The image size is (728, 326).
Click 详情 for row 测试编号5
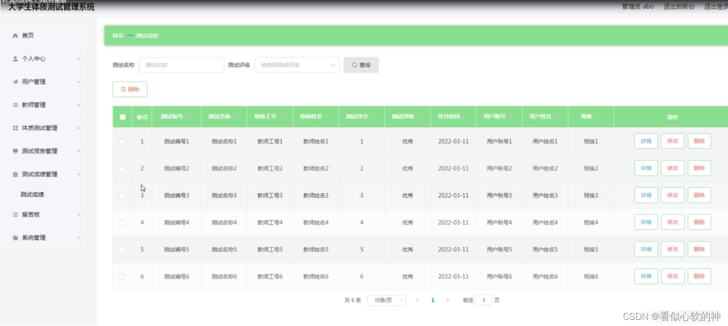(x=646, y=249)
